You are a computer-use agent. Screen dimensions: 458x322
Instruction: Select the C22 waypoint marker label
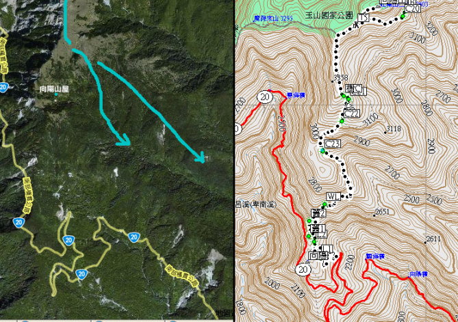point(352,113)
